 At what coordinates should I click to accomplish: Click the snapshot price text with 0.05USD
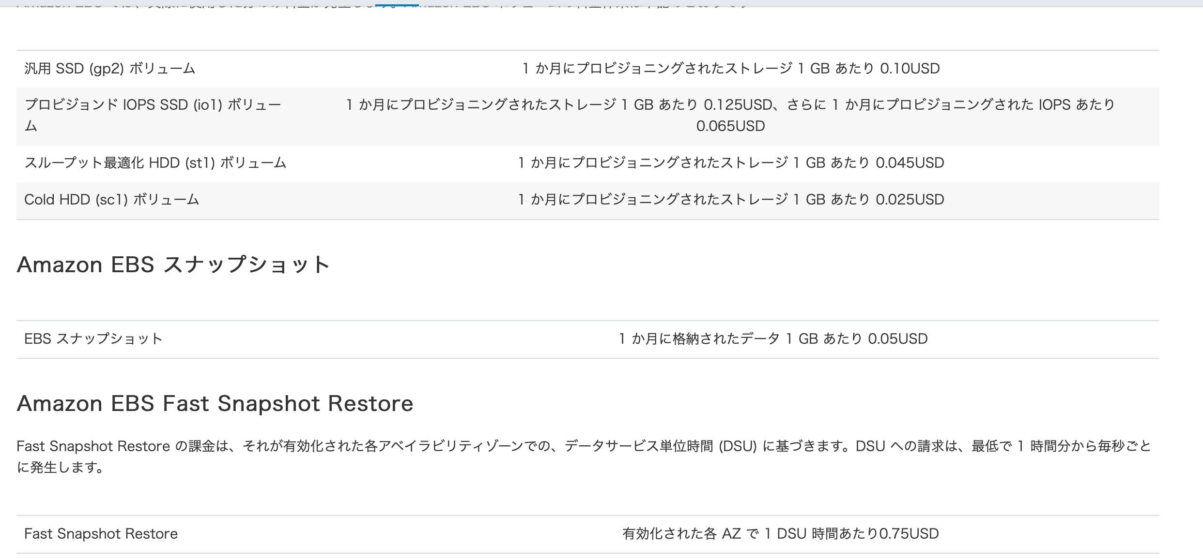(773, 339)
